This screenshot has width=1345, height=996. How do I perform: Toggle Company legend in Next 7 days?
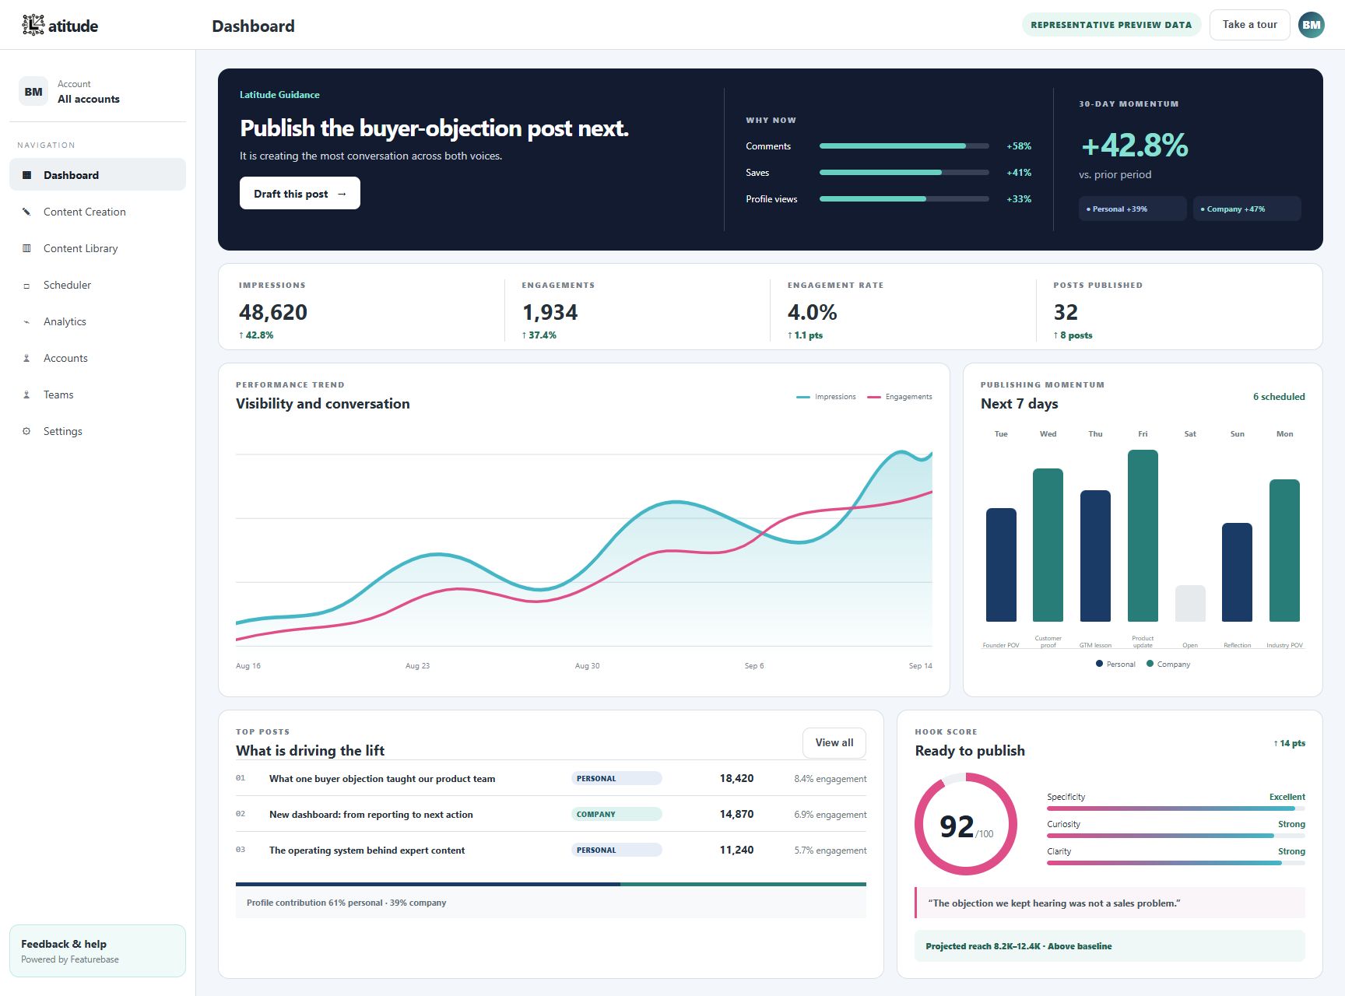1168,664
